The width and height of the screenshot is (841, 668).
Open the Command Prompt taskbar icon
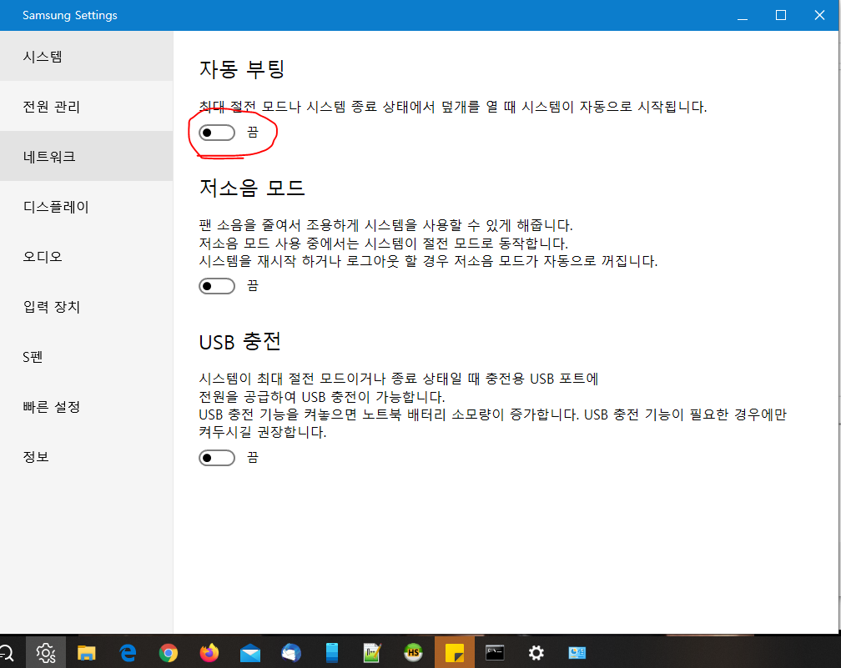tap(495, 652)
